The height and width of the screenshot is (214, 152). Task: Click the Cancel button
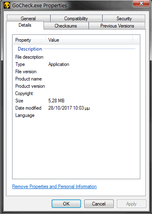tap(99, 204)
